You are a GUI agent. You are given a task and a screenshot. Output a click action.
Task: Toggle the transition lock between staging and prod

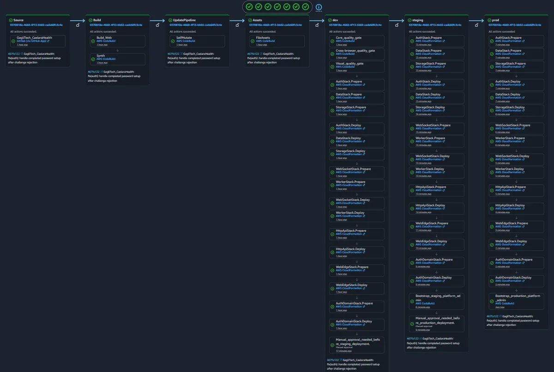(477, 25)
